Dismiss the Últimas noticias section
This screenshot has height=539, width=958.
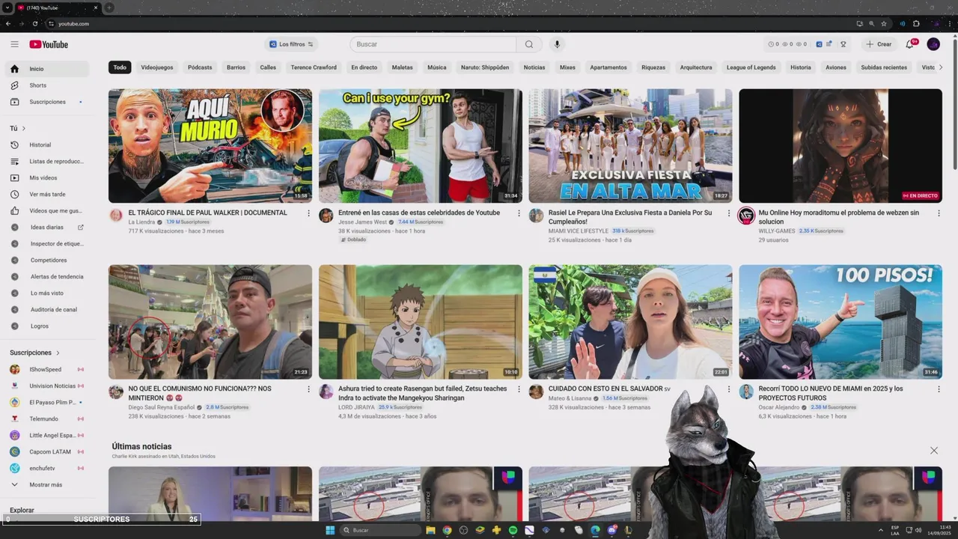[934, 451]
